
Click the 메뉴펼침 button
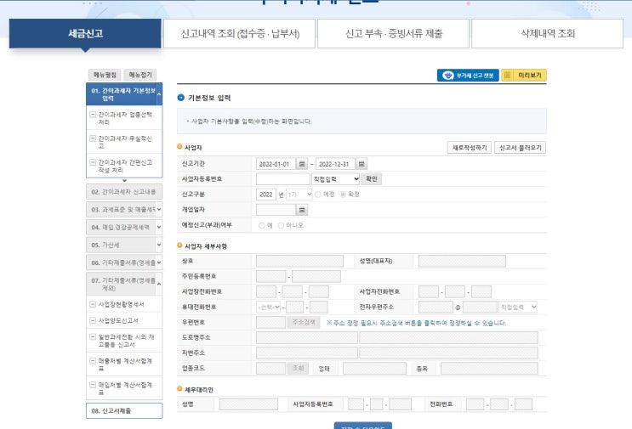click(x=105, y=75)
